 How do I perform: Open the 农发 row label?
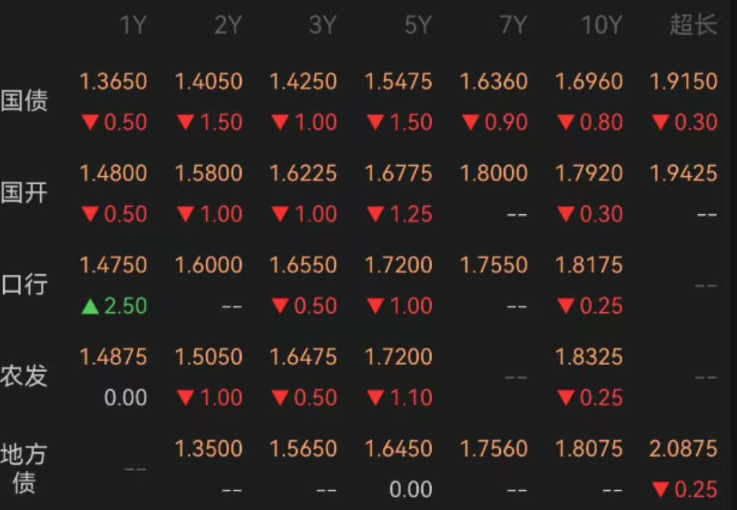tap(24, 376)
